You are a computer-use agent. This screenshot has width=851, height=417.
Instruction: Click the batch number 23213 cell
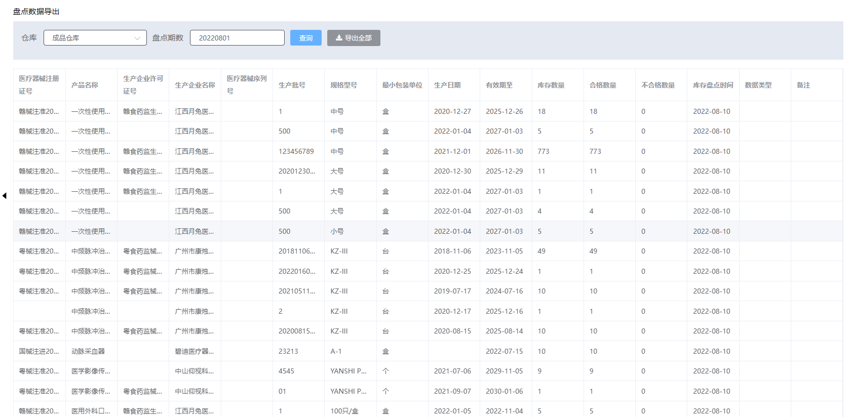(288, 351)
